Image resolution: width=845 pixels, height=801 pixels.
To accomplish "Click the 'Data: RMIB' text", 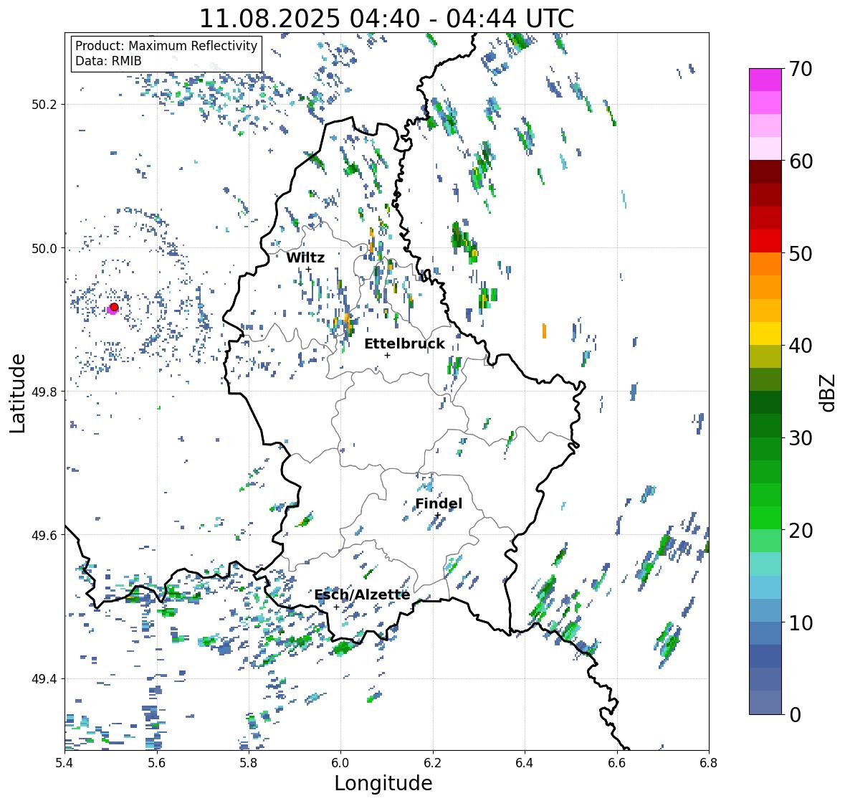I will coord(108,61).
